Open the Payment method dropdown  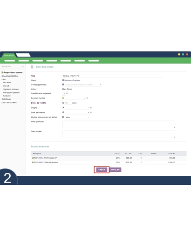click(x=75, y=98)
